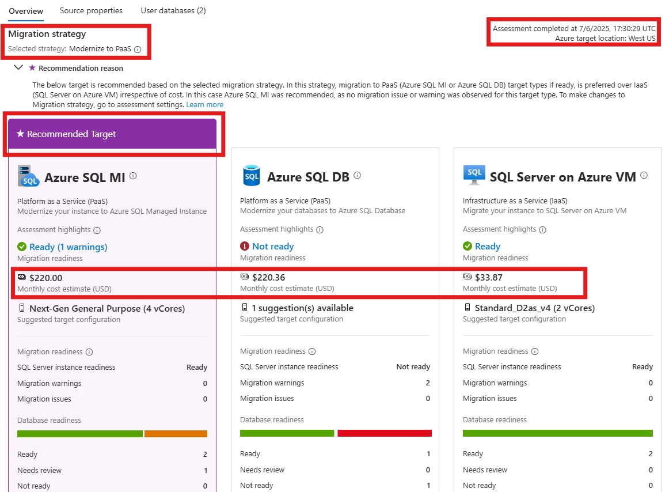Click the Azure SQL DB product icon
Viewport: 669px width, 492px height.
pos(251,176)
